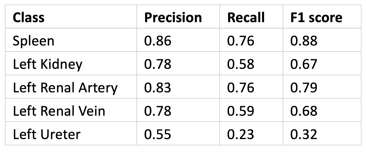This screenshot has height=152, width=366.
Task: Select the Left Kidney cell
Action: [48, 64]
